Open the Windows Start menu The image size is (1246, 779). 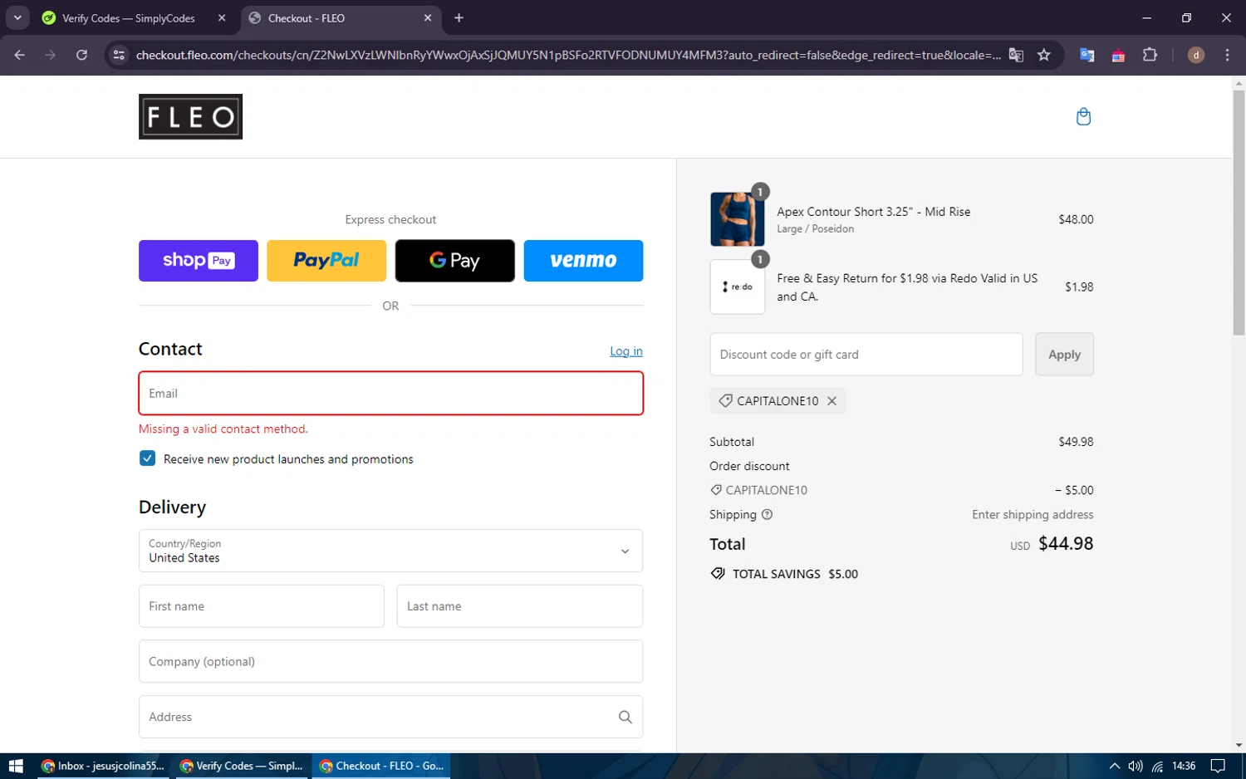pyautogui.click(x=16, y=766)
